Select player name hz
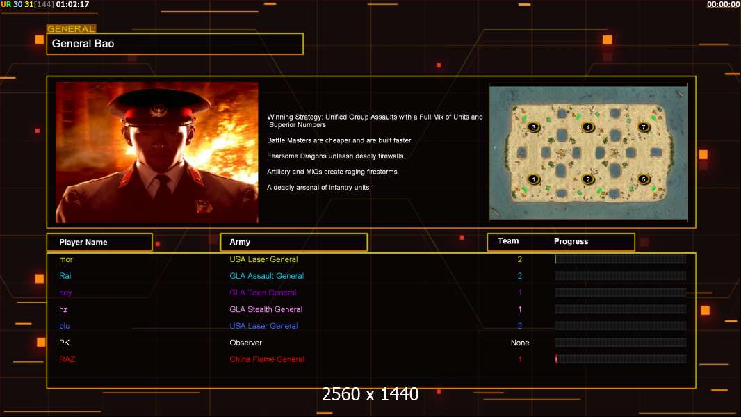The height and width of the screenshot is (417, 741). point(63,309)
